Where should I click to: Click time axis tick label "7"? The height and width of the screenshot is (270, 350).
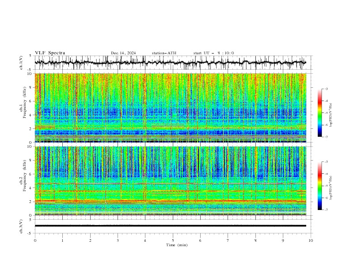click(228, 241)
